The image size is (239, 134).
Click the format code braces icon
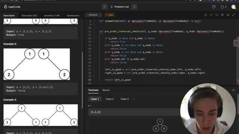point(211,15)
